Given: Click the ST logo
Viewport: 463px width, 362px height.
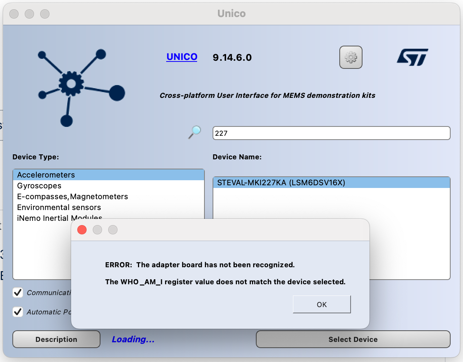Looking at the screenshot, I should 412,56.
